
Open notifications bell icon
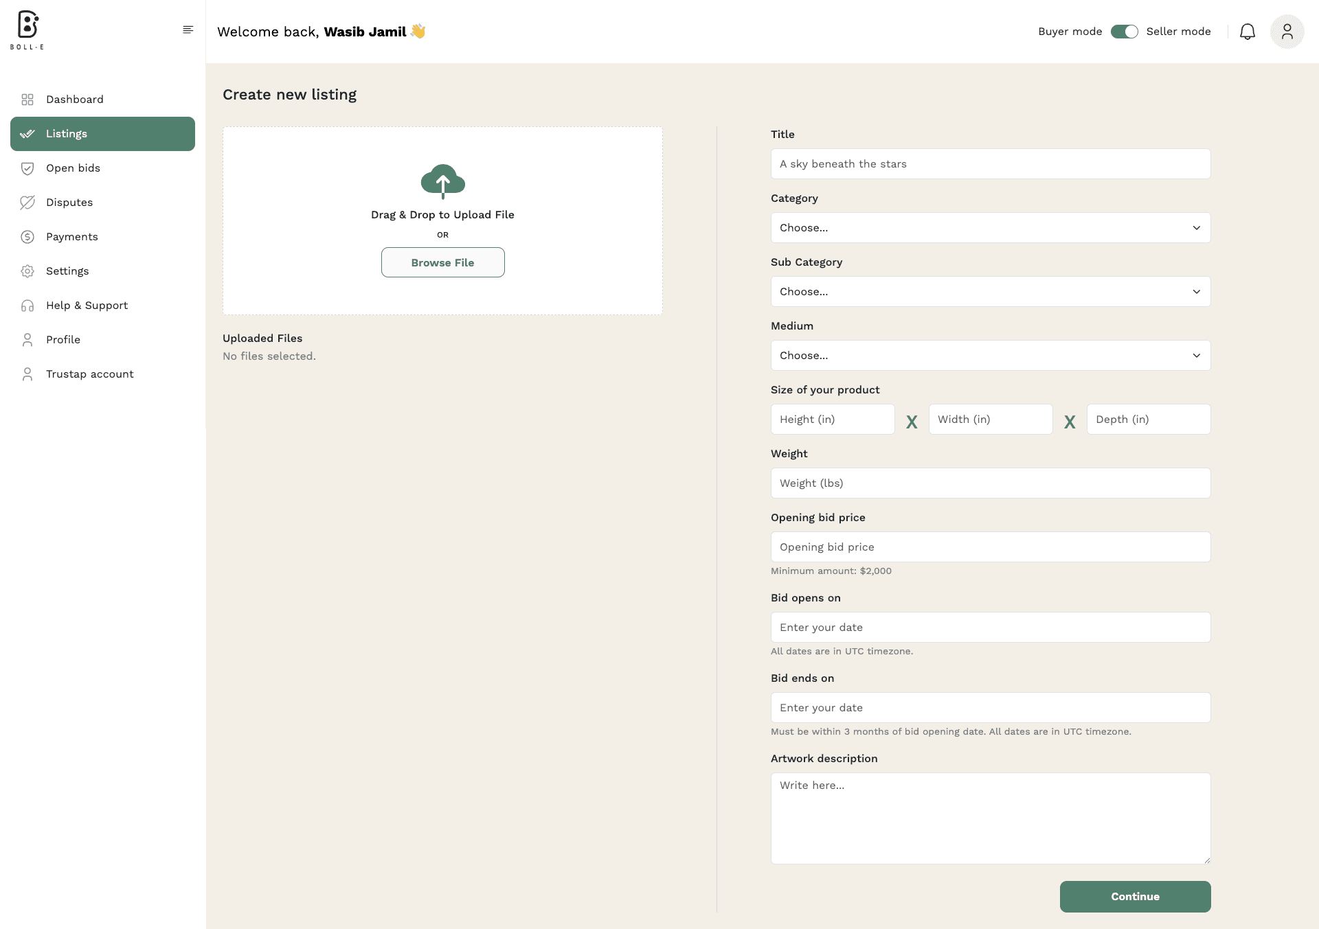(1247, 32)
